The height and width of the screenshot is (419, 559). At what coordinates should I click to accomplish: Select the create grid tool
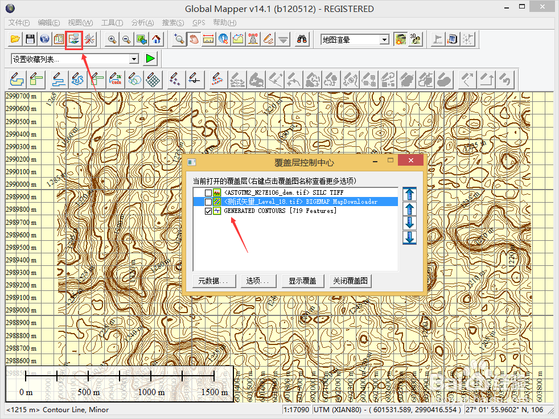coord(153,79)
